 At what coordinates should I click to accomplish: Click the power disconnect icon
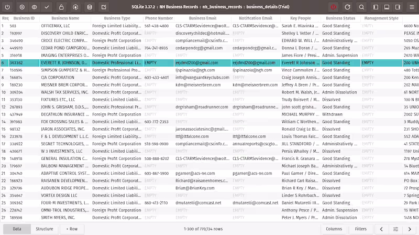(x=7, y=7)
